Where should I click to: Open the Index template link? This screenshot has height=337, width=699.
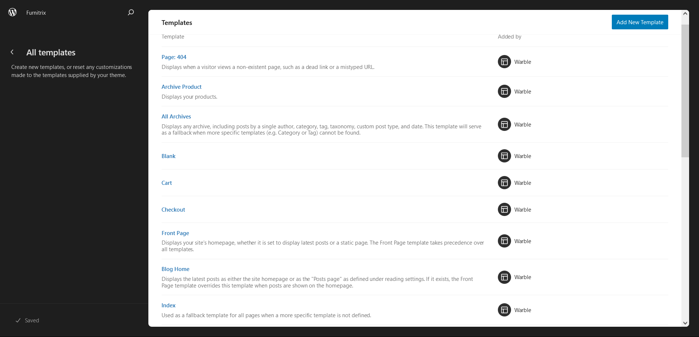pyautogui.click(x=169, y=305)
